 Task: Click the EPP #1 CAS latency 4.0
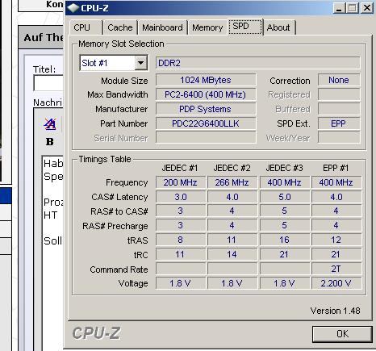tap(336, 197)
